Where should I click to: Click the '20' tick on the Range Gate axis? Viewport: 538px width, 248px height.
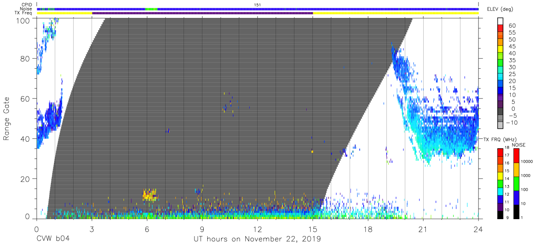click(x=25, y=179)
